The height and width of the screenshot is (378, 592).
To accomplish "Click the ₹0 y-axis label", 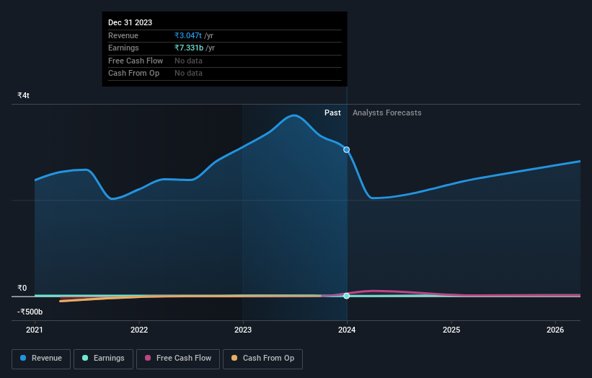I will coord(22,288).
